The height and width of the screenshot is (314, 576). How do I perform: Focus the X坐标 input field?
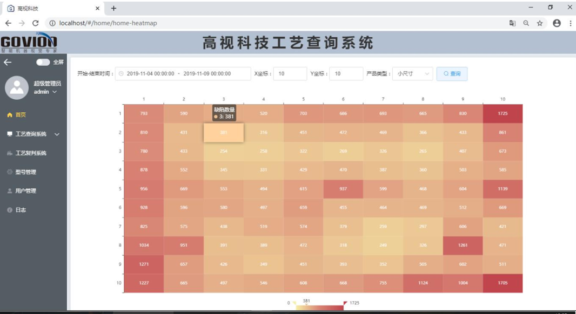290,74
